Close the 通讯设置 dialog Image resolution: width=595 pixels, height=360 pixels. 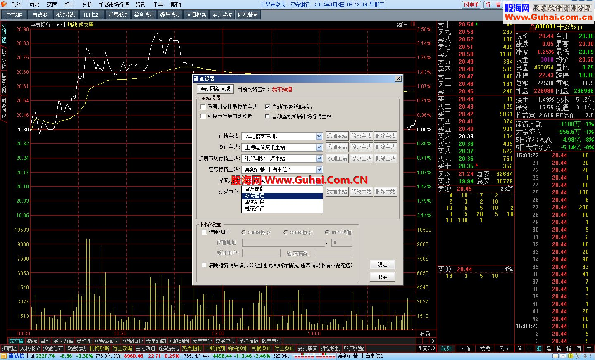(398, 79)
